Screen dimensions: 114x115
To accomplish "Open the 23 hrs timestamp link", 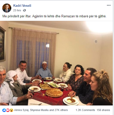I will pyautogui.click(x=17, y=10).
